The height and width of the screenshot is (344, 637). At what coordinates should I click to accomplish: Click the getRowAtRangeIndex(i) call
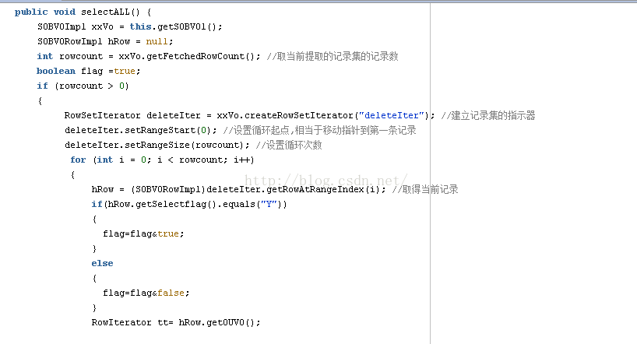coord(323,189)
